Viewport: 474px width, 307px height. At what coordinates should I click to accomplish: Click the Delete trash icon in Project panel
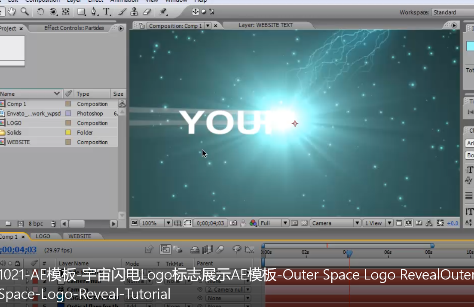(x=54, y=224)
